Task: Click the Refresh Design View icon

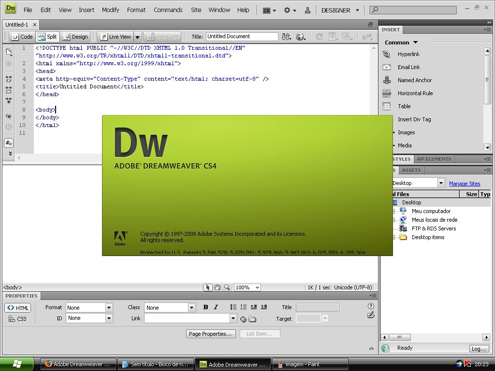Action: (319, 37)
